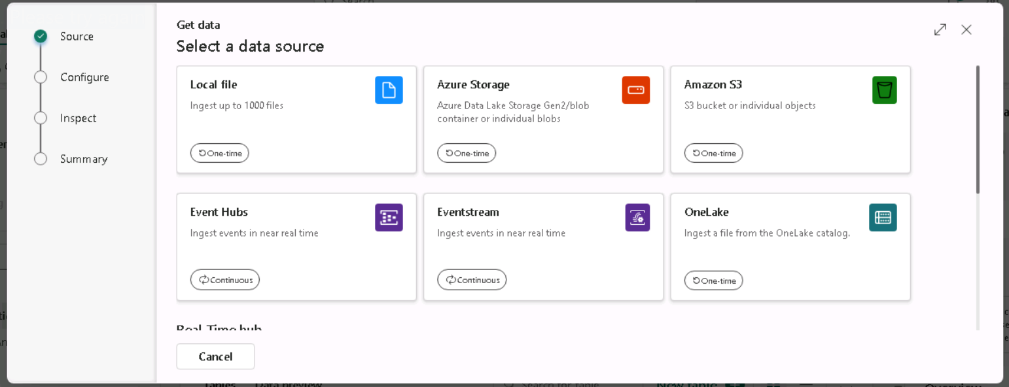Select the Local file blue document icon
The image size is (1009, 387).
point(389,90)
